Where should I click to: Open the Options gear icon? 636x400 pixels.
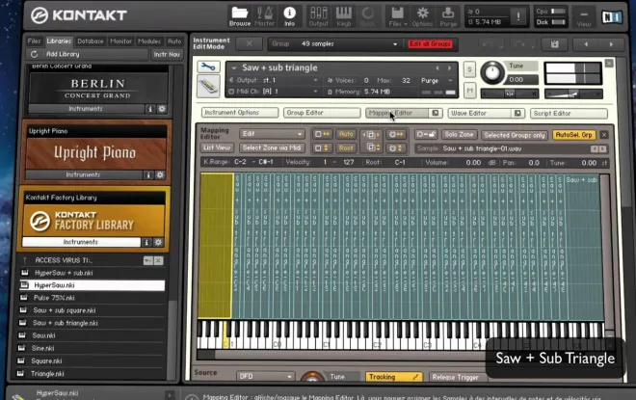click(423, 16)
